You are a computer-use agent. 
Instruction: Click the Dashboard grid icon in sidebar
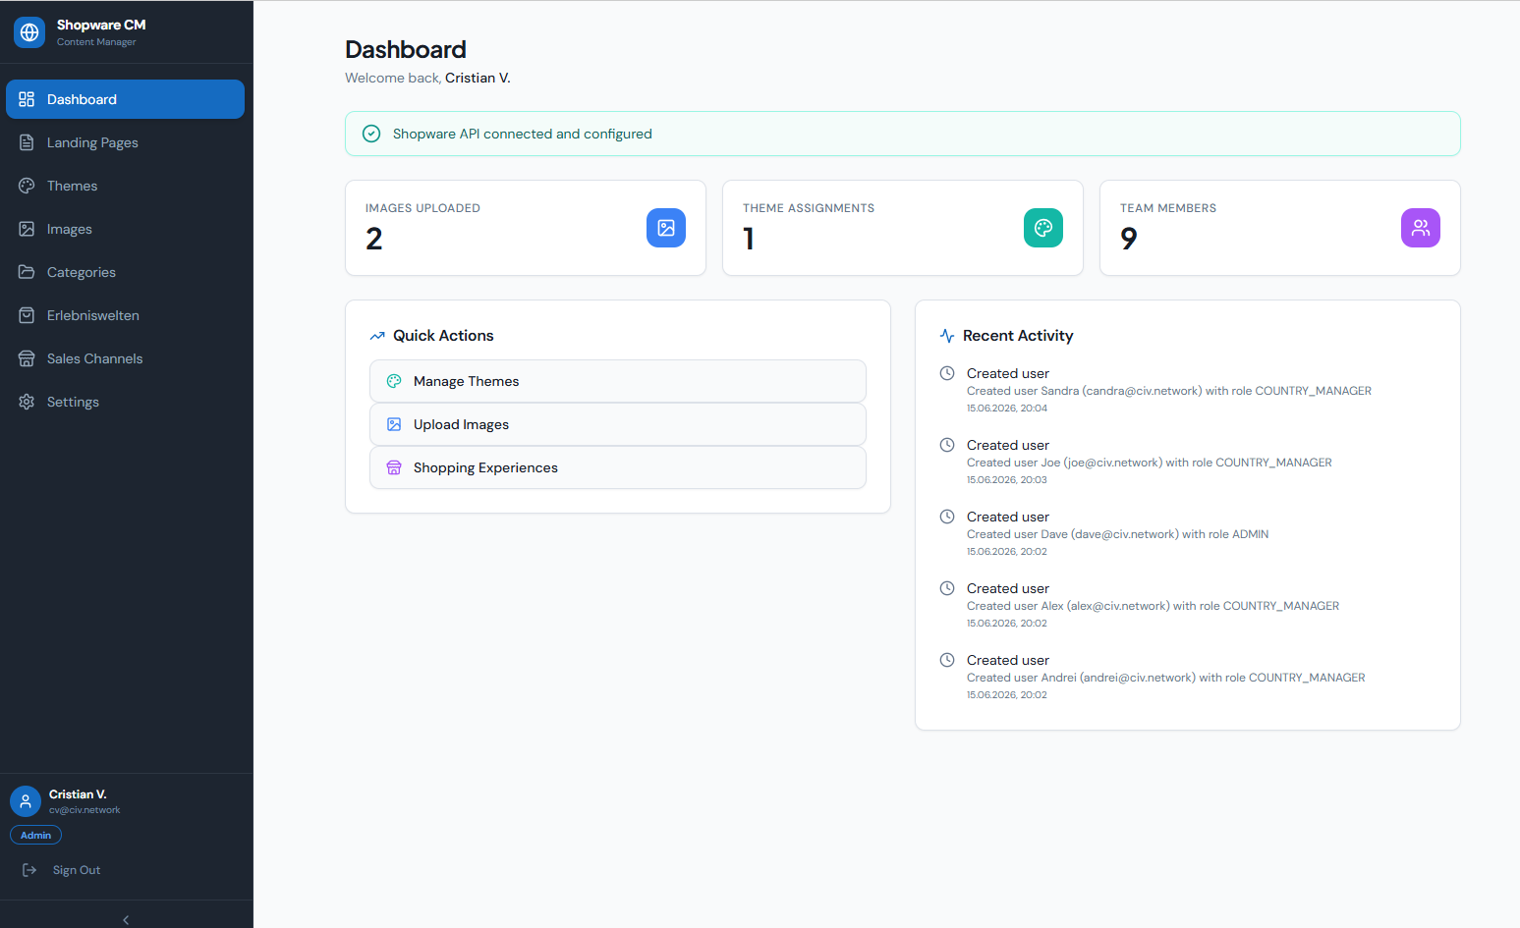click(27, 99)
